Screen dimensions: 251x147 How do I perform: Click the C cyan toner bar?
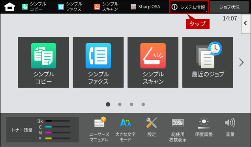coord(58,127)
